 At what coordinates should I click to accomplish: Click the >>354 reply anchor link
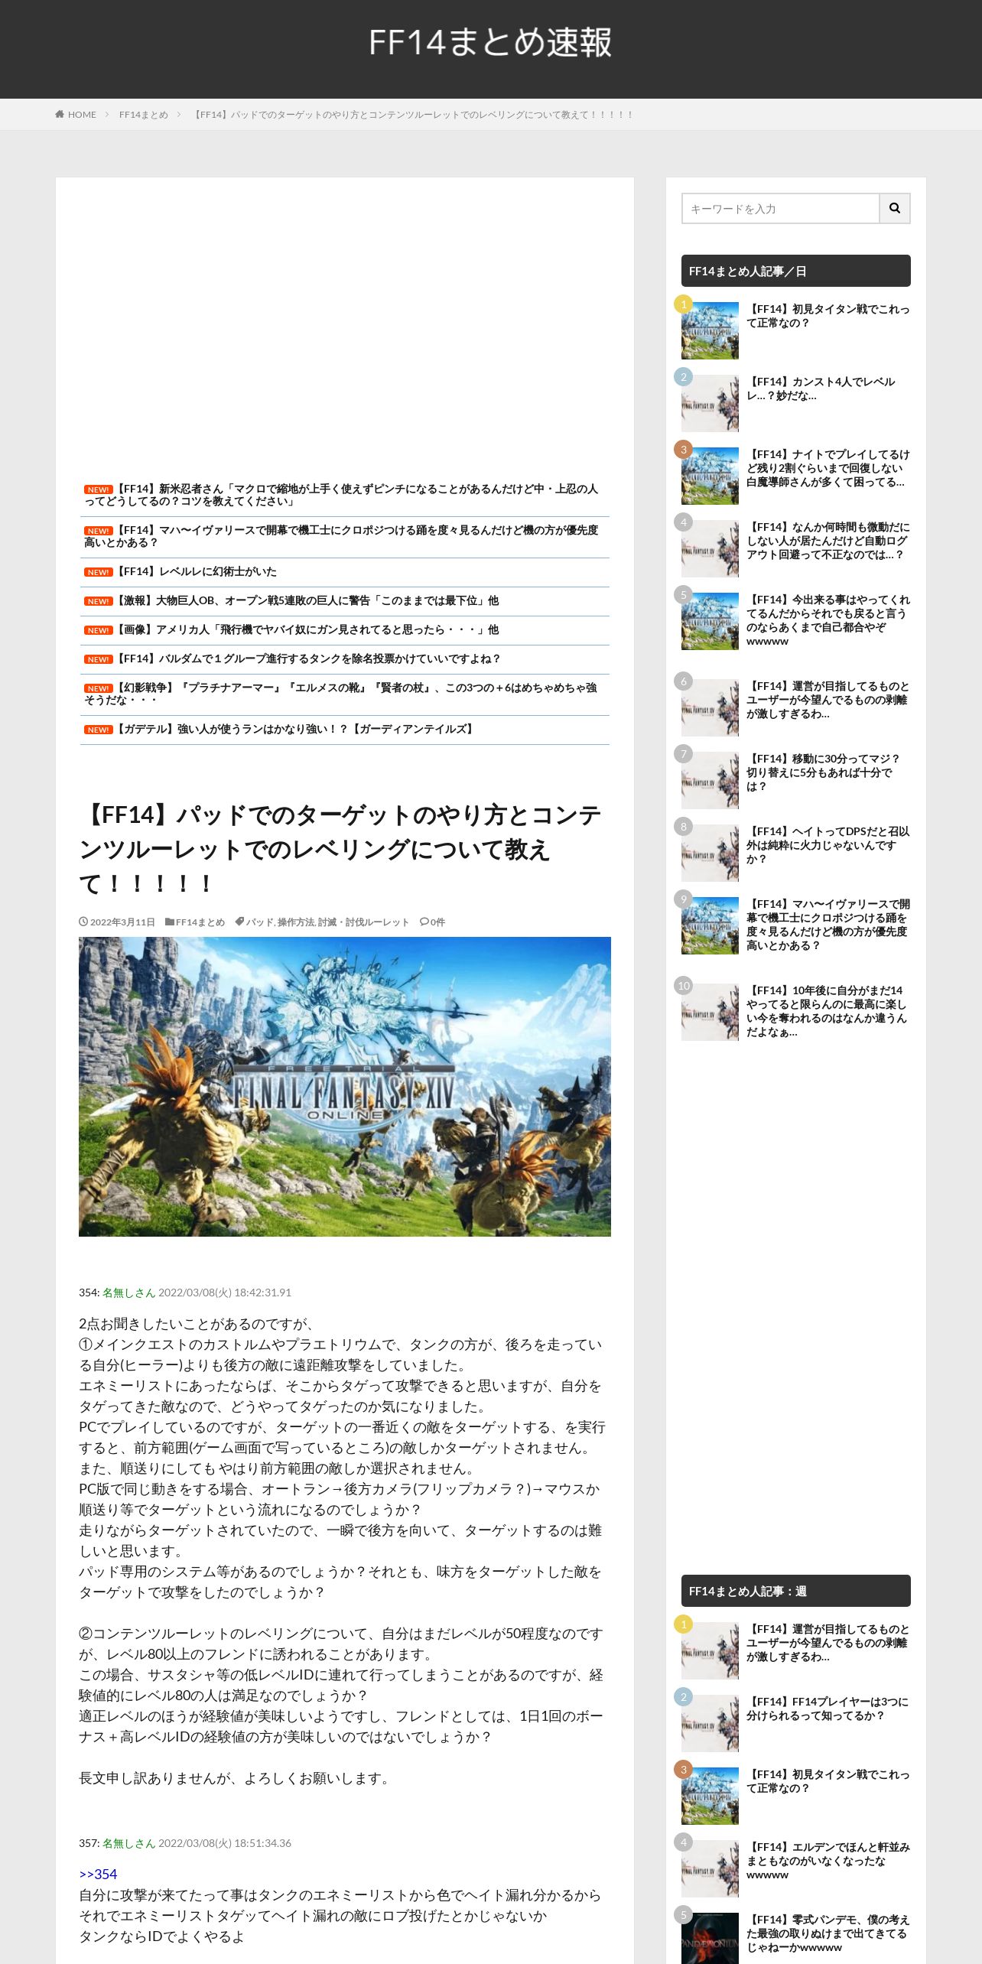[98, 1875]
